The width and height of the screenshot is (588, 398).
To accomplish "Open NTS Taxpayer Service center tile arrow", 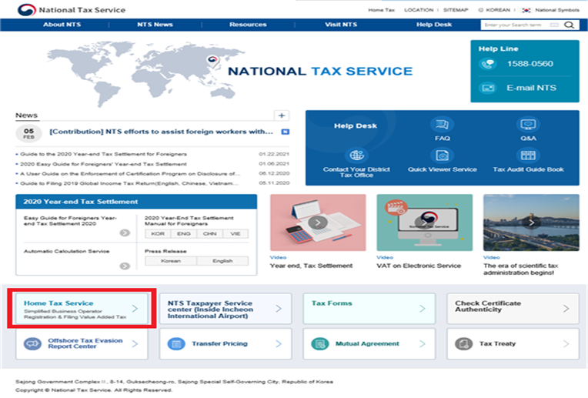I will 279,309.
